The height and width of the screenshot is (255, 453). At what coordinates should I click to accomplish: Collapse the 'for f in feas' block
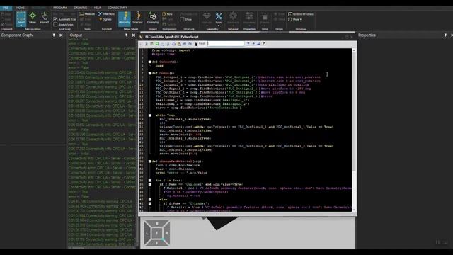[x=149, y=181]
